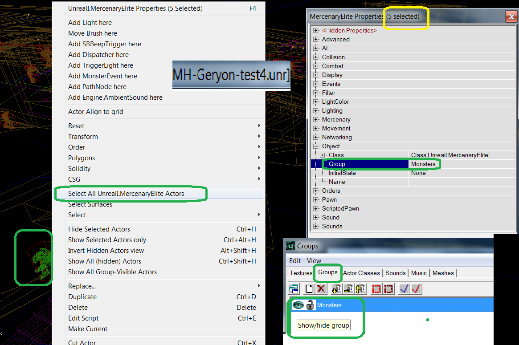
Task: Expand the ScriptedPawn properties category
Action: click(x=315, y=209)
